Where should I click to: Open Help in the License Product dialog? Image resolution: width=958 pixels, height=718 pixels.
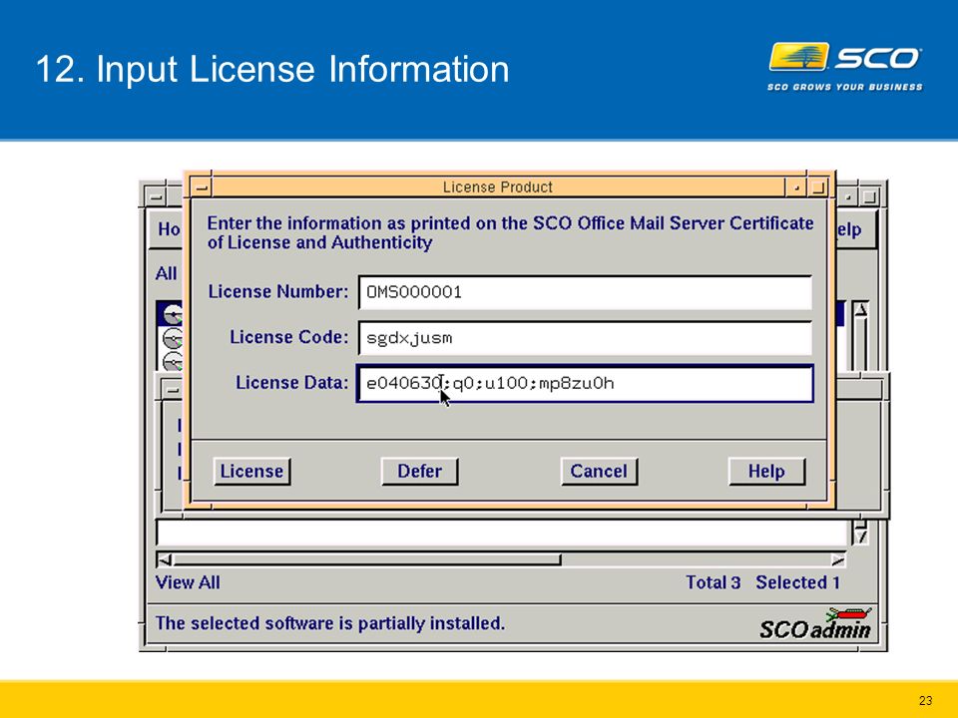(x=766, y=472)
